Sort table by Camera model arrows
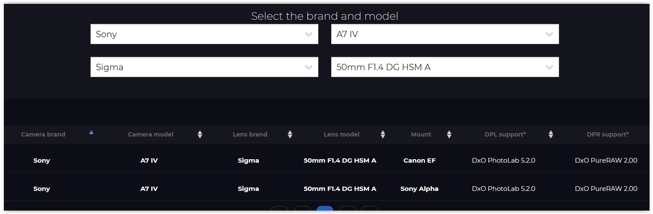653x214 pixels. (200, 134)
